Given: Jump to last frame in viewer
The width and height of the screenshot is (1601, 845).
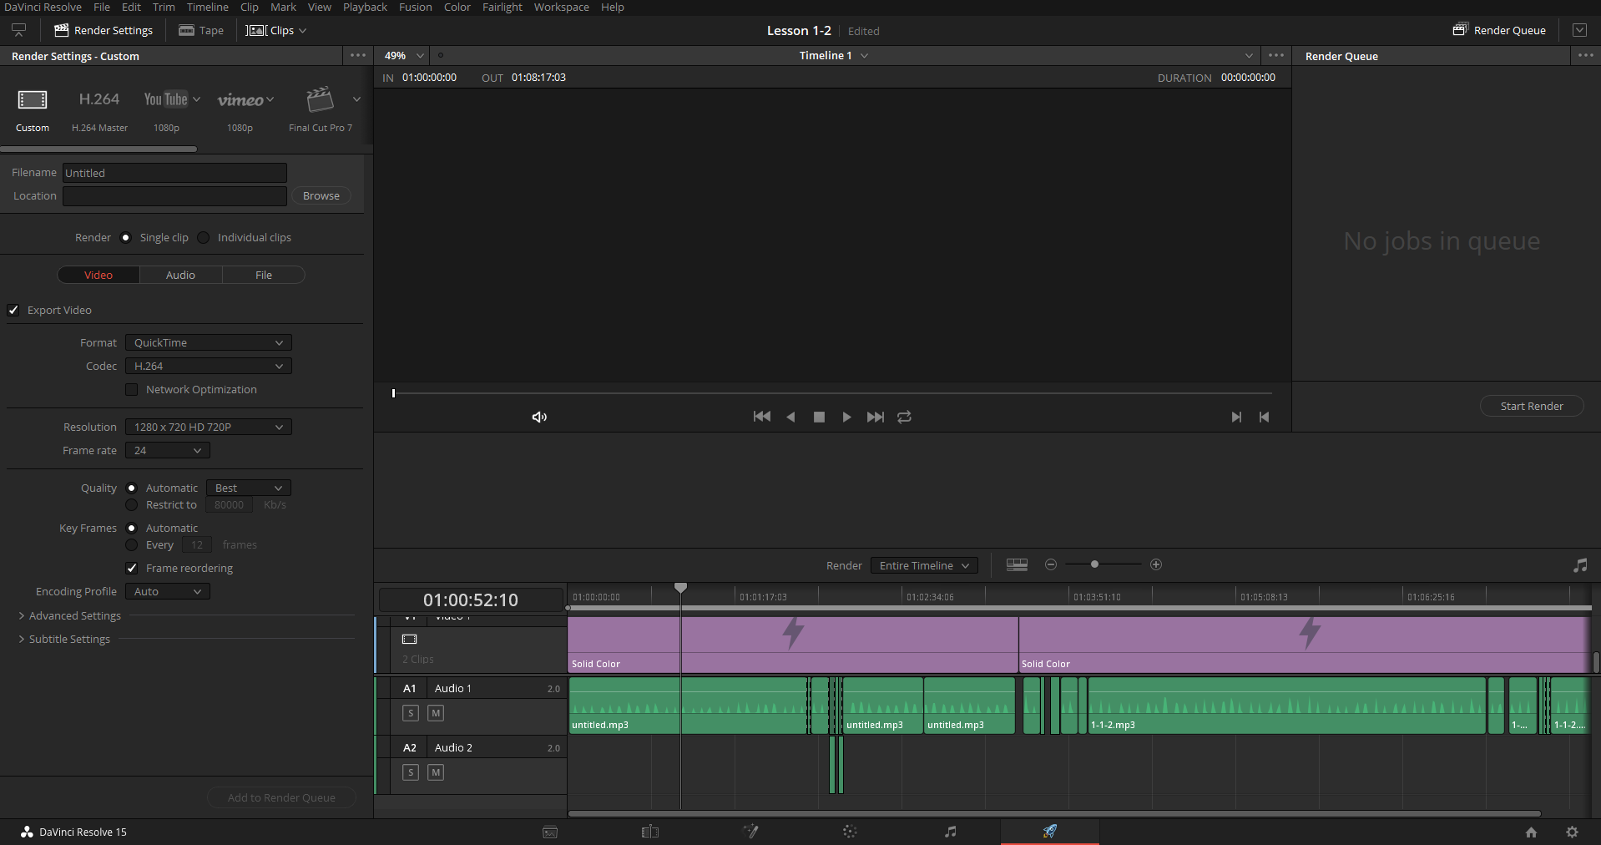Looking at the screenshot, I should (x=875, y=417).
